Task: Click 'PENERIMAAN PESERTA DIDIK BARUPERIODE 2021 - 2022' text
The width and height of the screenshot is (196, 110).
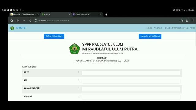Action: point(102,61)
